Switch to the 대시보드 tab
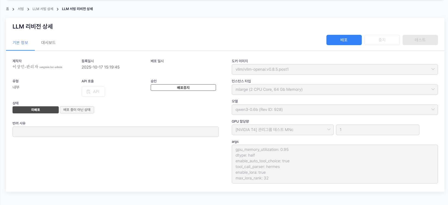The image size is (448, 205). pos(48,43)
